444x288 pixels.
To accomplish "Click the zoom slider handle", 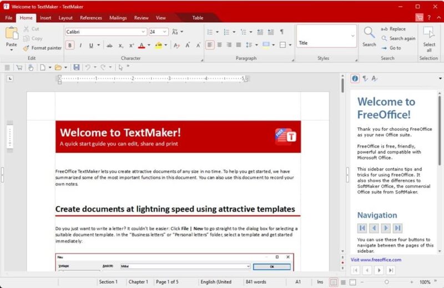I will [386, 282].
